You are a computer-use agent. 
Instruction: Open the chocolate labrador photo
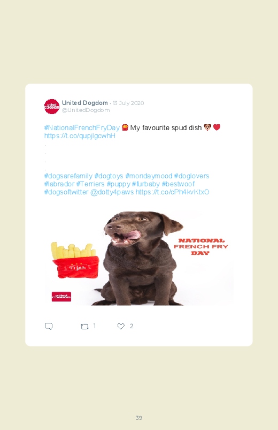[x=139, y=258]
